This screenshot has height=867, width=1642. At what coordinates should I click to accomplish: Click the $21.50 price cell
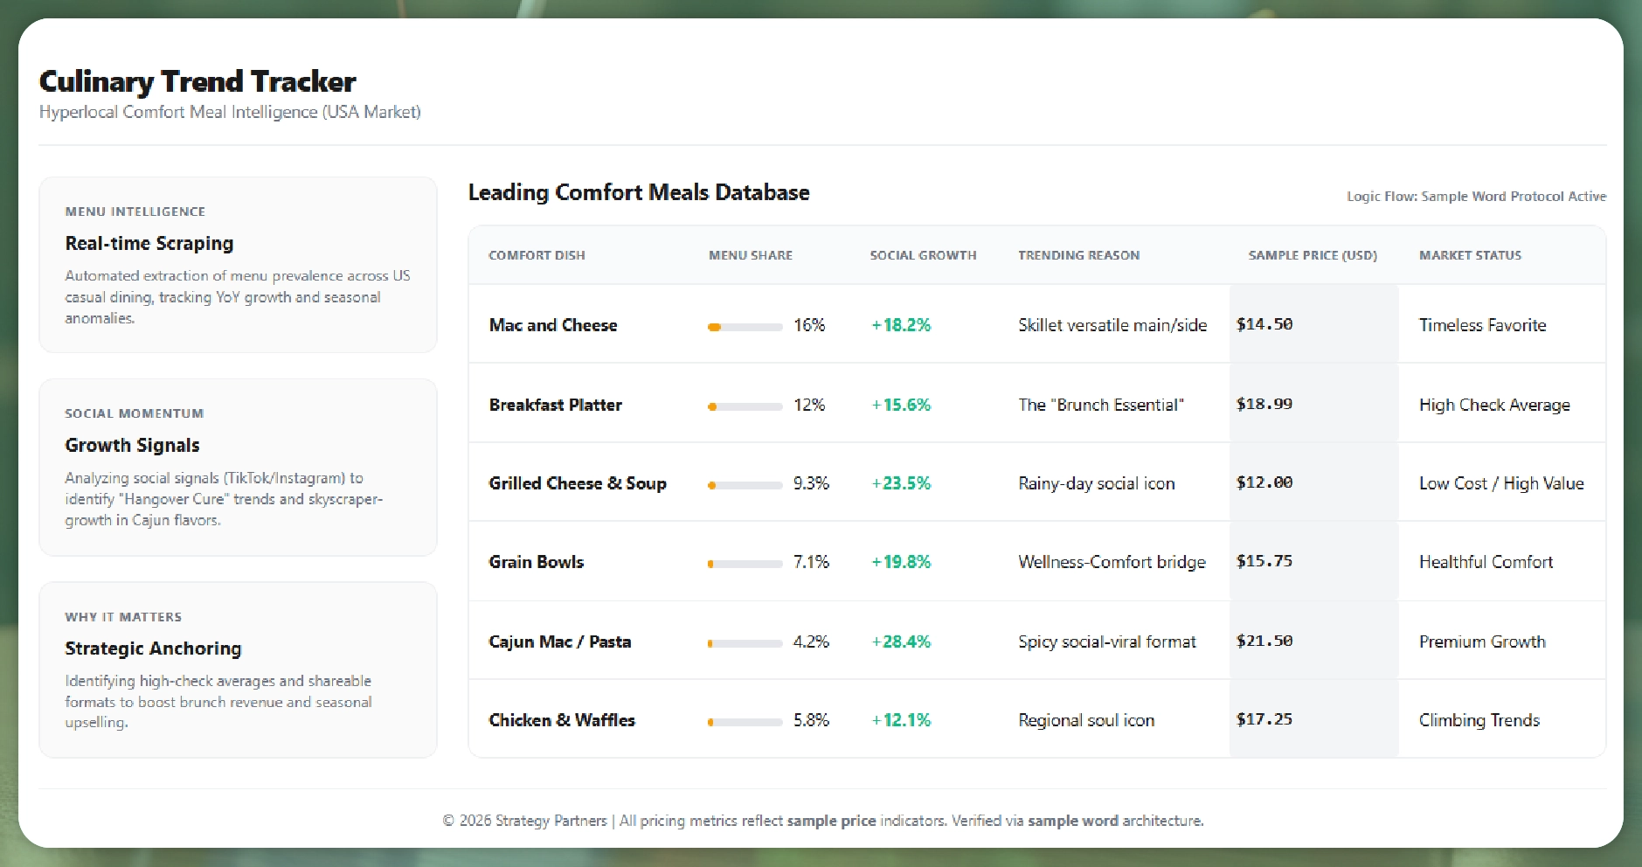1264,641
